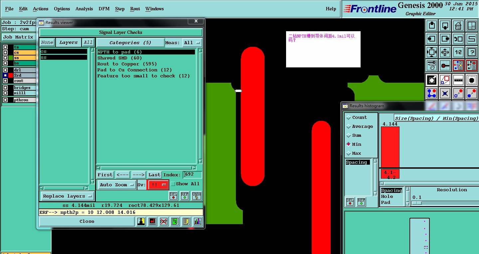Select the Max radio option

click(x=349, y=153)
